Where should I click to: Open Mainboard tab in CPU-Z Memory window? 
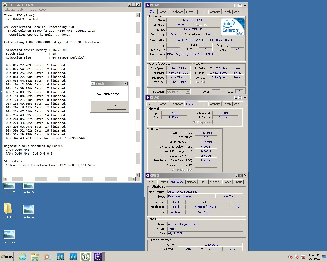click(177, 104)
